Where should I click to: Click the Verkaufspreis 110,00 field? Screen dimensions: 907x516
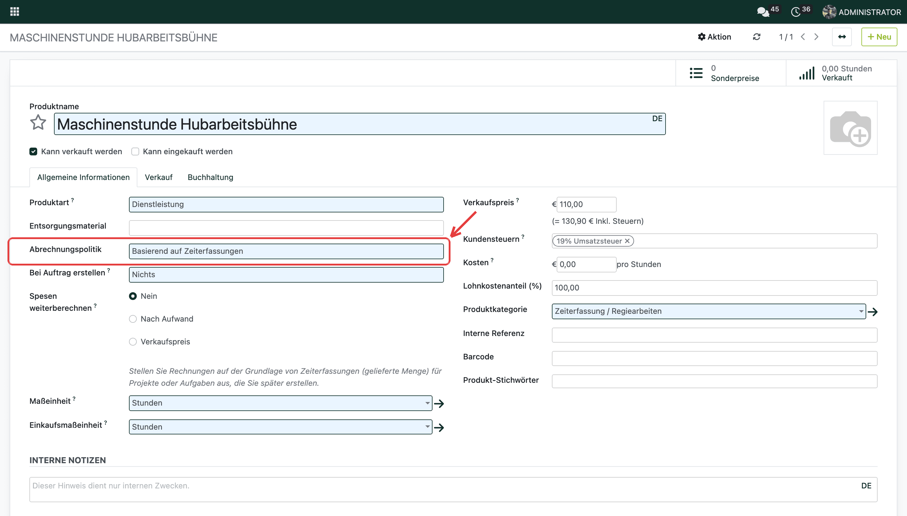[586, 205]
